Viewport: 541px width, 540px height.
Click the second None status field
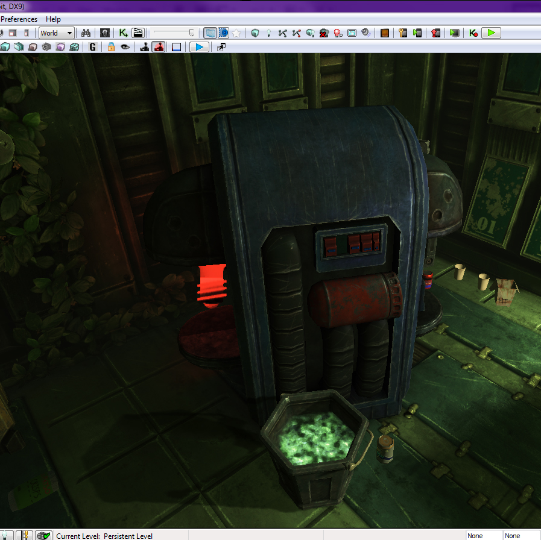[522, 536]
